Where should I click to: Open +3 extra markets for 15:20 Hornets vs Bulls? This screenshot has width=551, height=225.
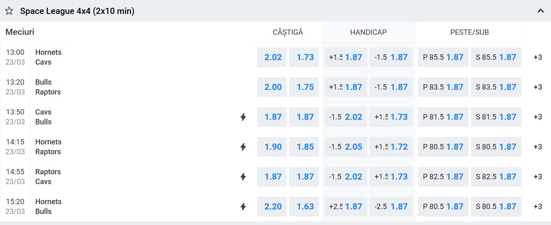coord(537,207)
